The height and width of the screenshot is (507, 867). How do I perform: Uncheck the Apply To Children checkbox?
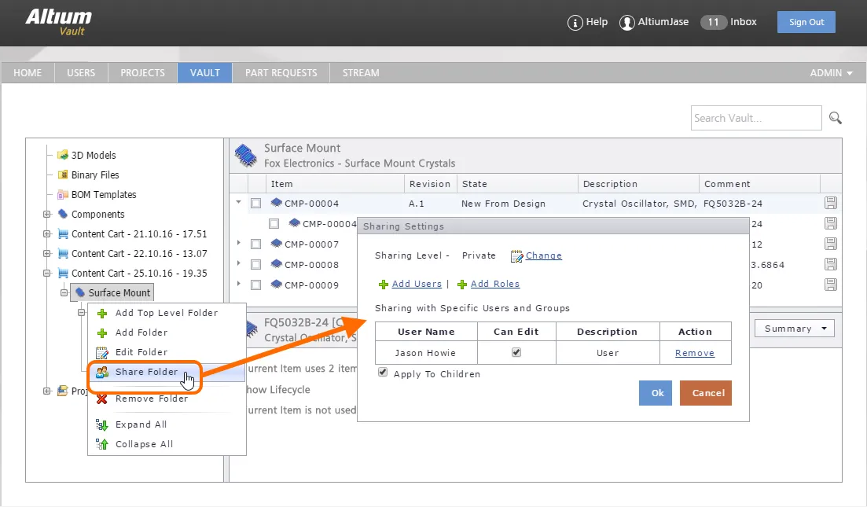coord(383,372)
